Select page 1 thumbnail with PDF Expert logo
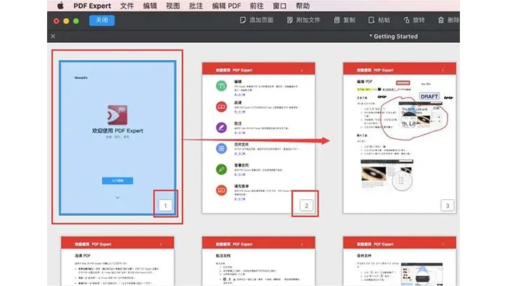 point(117,138)
